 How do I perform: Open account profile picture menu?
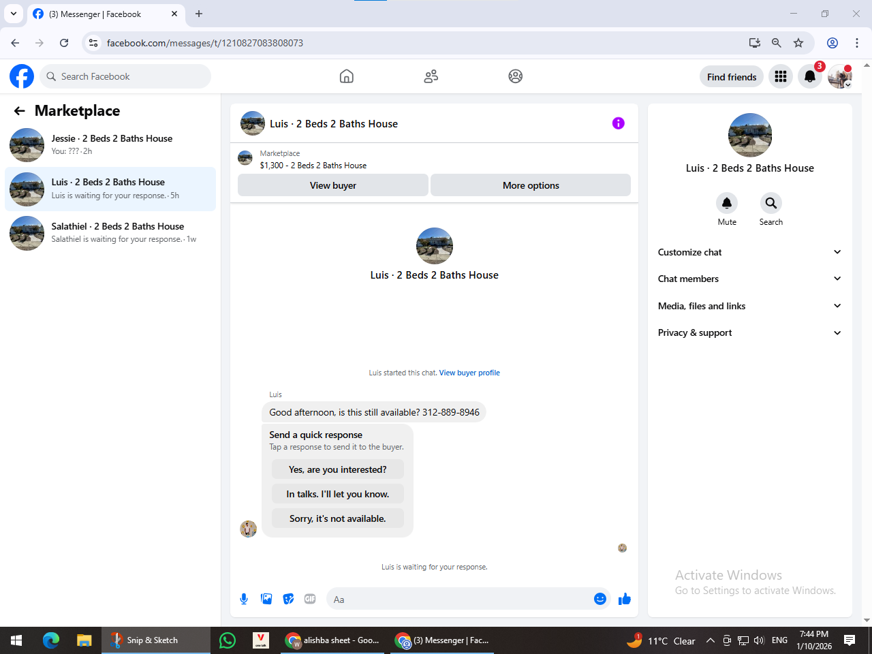(840, 76)
